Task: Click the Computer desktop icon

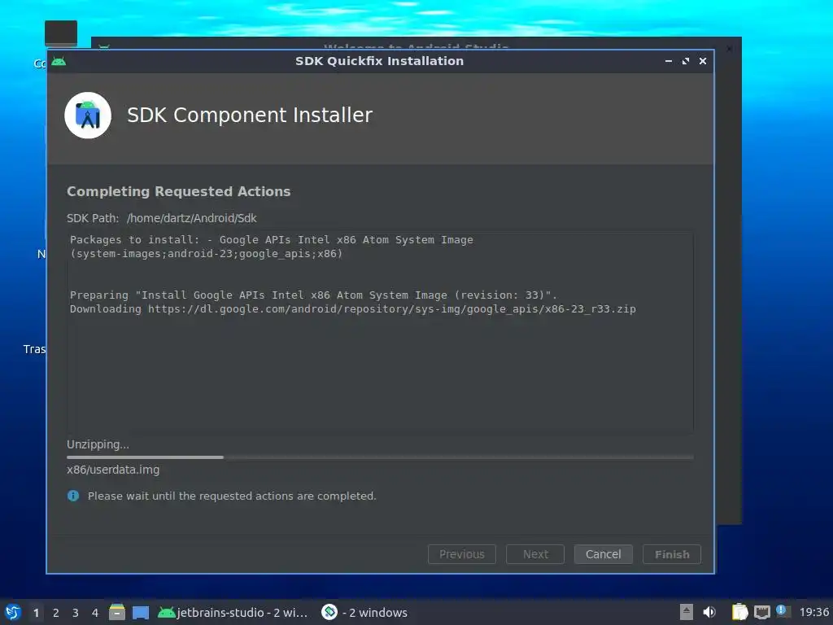Action: tap(60, 34)
